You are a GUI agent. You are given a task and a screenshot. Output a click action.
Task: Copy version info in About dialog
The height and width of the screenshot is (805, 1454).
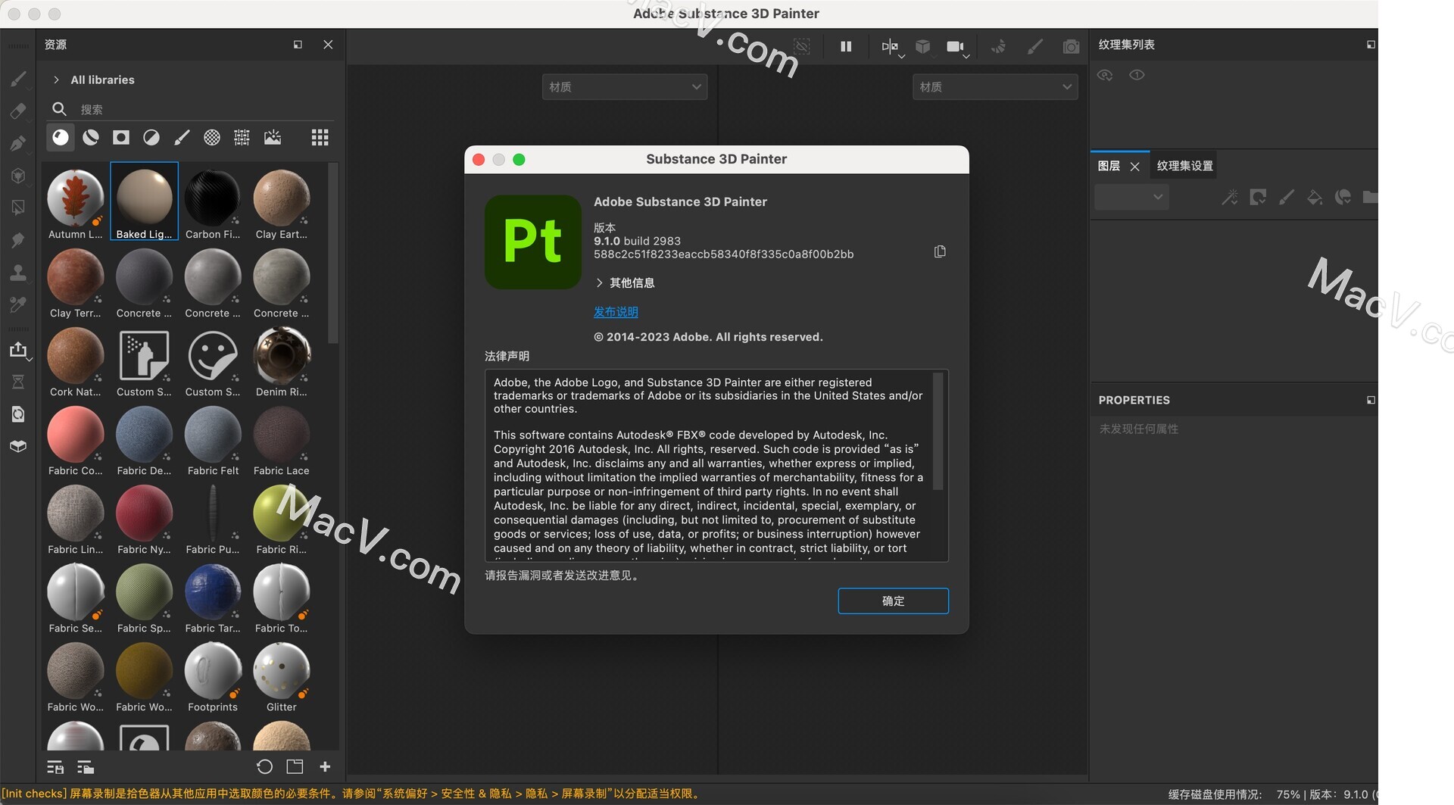tap(940, 251)
